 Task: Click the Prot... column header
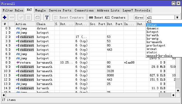pos(82,24)
